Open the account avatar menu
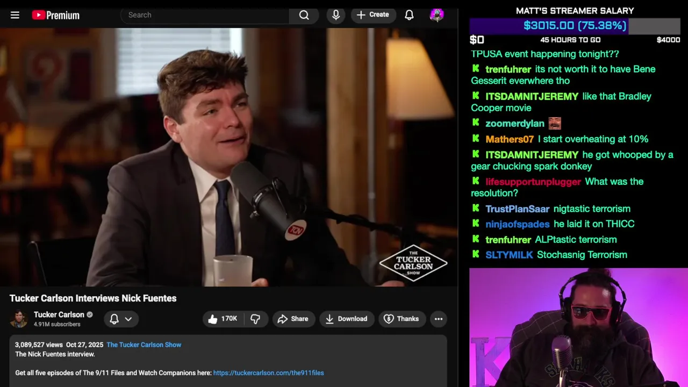 pyautogui.click(x=437, y=15)
